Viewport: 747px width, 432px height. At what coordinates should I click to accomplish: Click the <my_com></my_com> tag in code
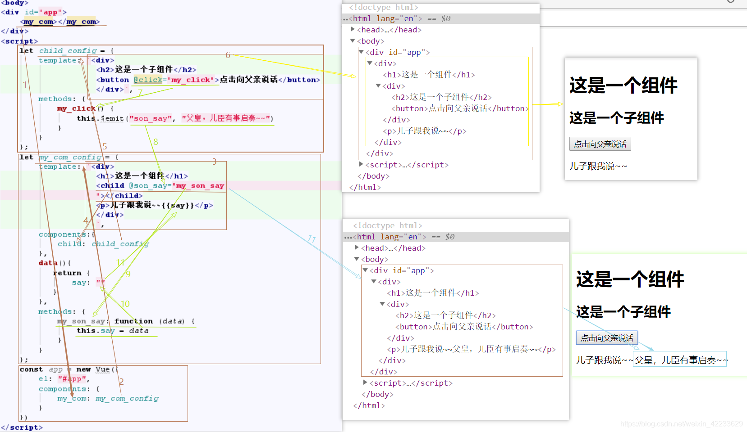(x=60, y=22)
